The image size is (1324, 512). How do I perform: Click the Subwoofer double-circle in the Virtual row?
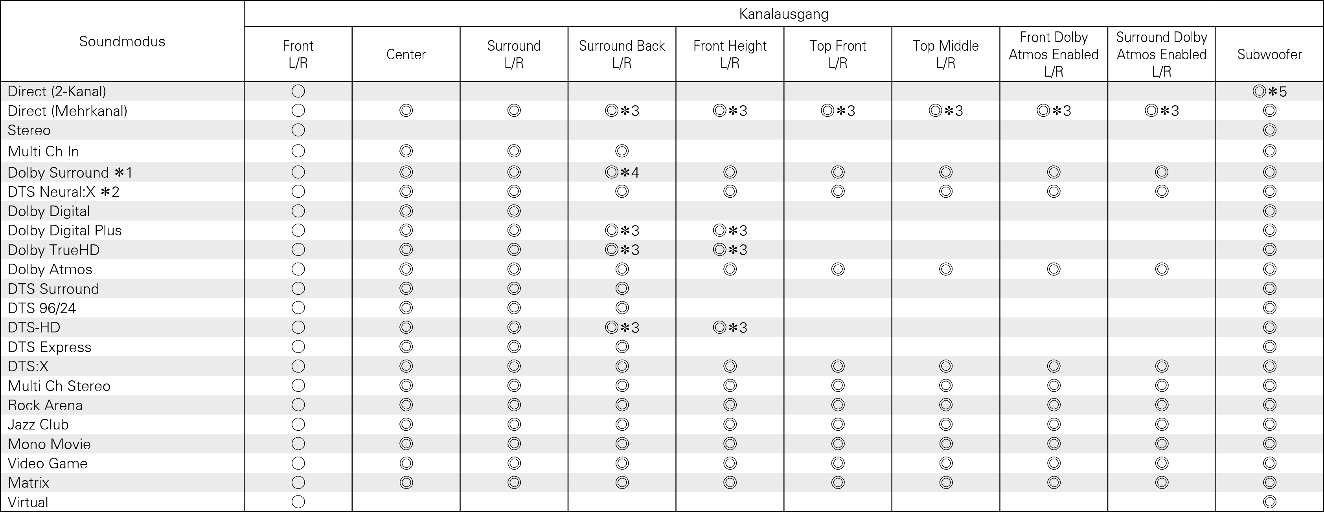click(x=1269, y=502)
